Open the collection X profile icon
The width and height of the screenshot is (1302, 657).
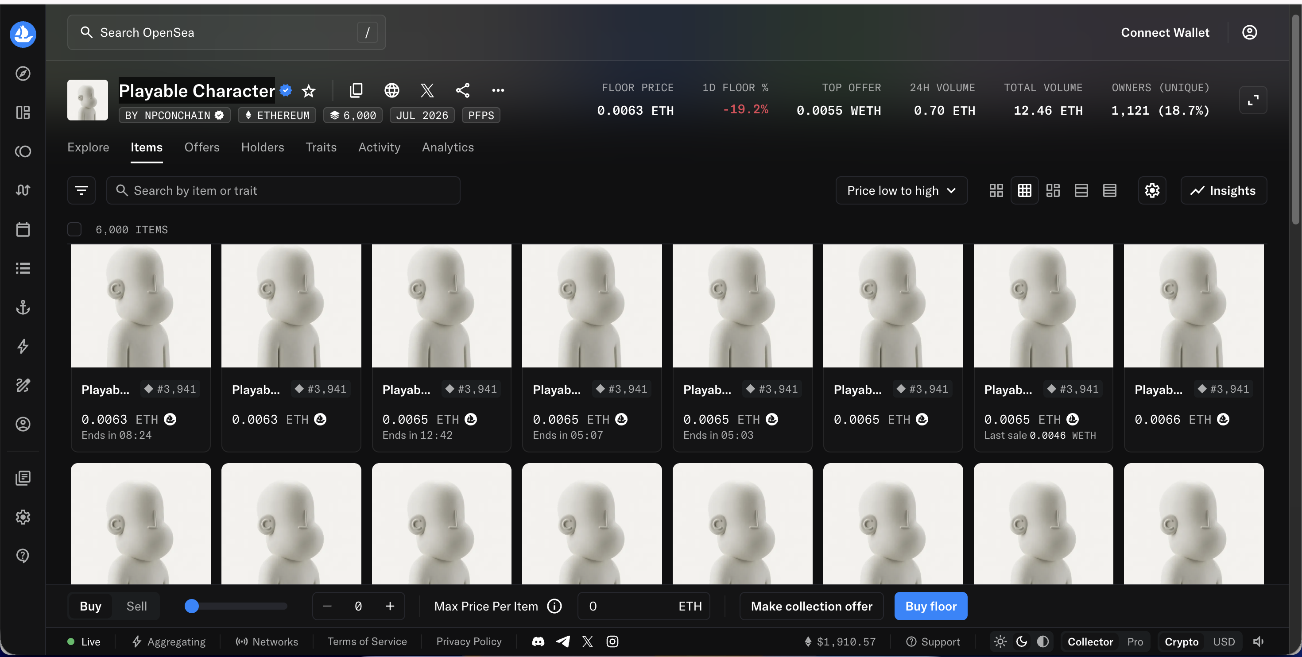427,90
